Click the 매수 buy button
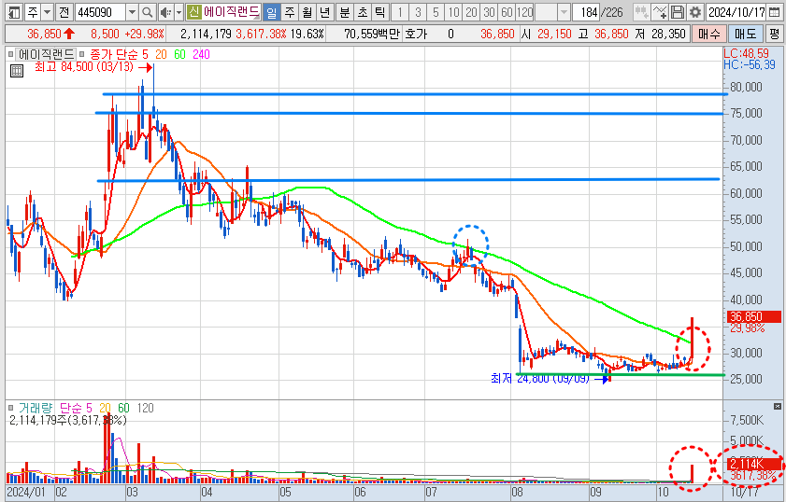Image resolution: width=786 pixels, height=502 pixels. coord(708,34)
